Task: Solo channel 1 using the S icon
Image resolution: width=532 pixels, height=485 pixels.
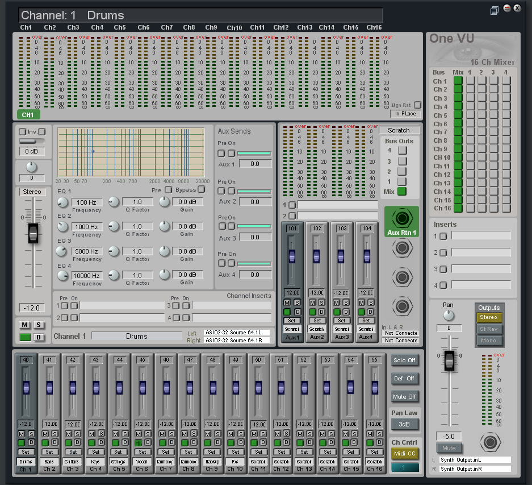Action: (38, 324)
